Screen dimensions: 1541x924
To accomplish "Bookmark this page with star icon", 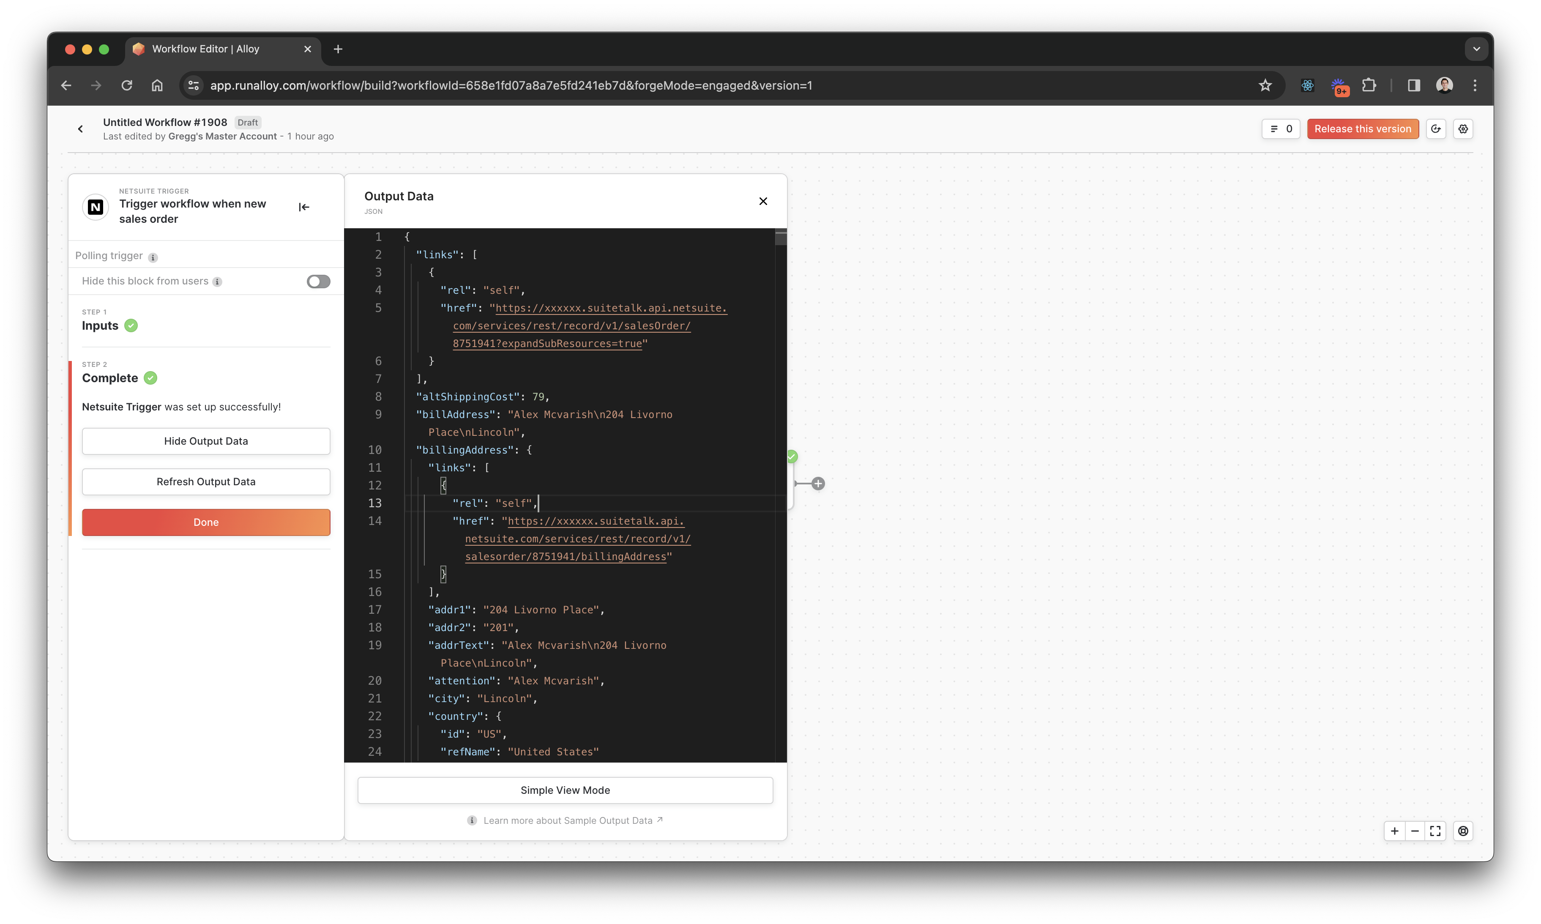I will point(1265,85).
